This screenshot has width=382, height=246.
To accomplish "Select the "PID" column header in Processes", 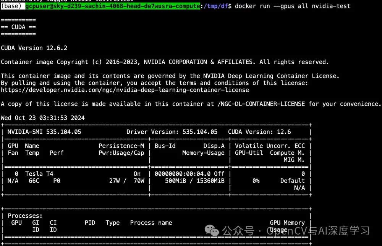I will [90, 223].
